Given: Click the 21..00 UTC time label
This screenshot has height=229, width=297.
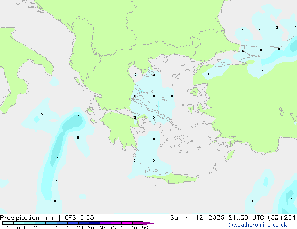Looking at the screenshot, I should [246, 218].
